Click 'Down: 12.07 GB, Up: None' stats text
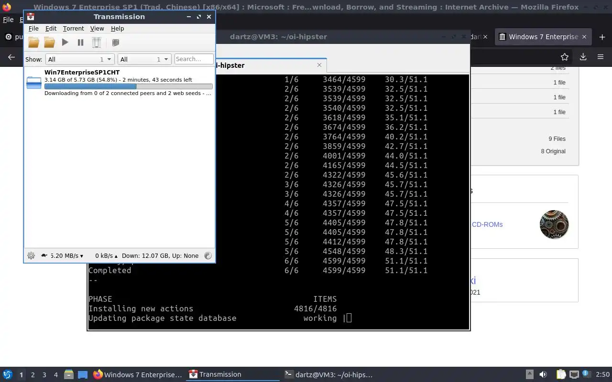Viewport: 612px width, 382px height. [x=160, y=255]
